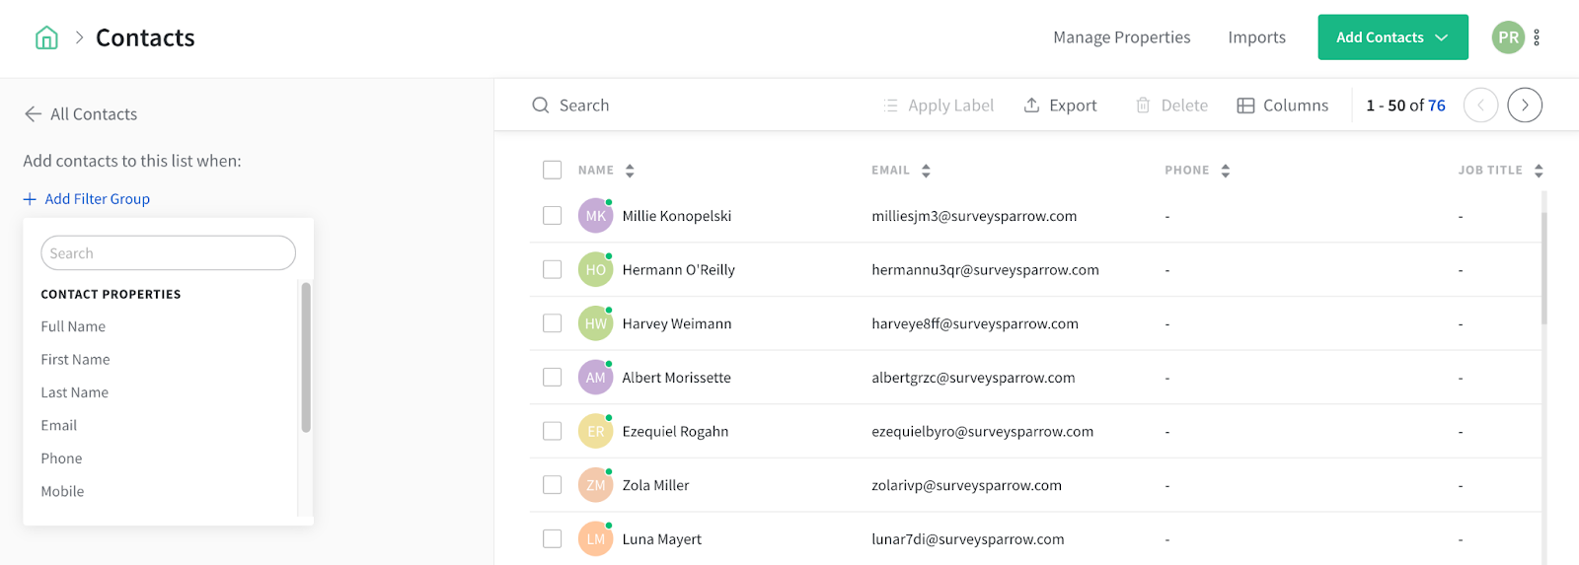Screen dimensions: 1579x565
Task: Click Zola Miller's ZM avatar
Action: 596,485
